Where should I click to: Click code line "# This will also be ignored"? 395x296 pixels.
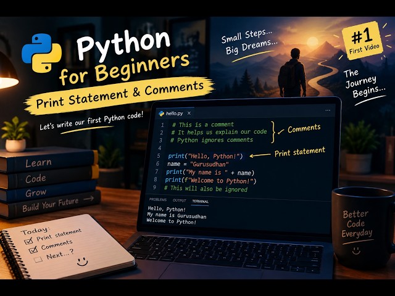coord(206,189)
